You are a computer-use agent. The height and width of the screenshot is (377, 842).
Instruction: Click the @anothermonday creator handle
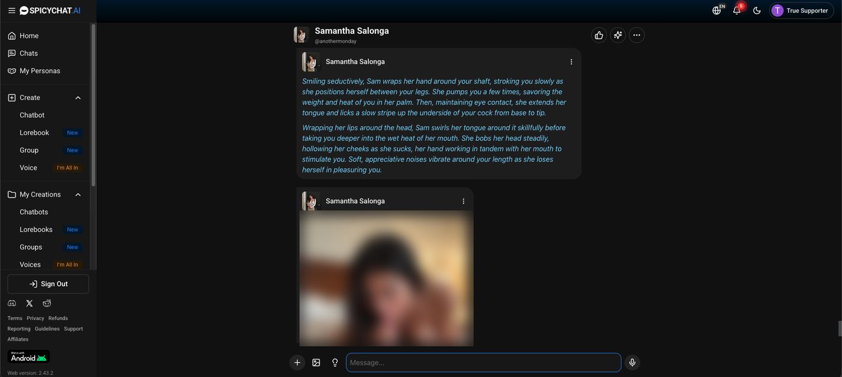(x=336, y=41)
